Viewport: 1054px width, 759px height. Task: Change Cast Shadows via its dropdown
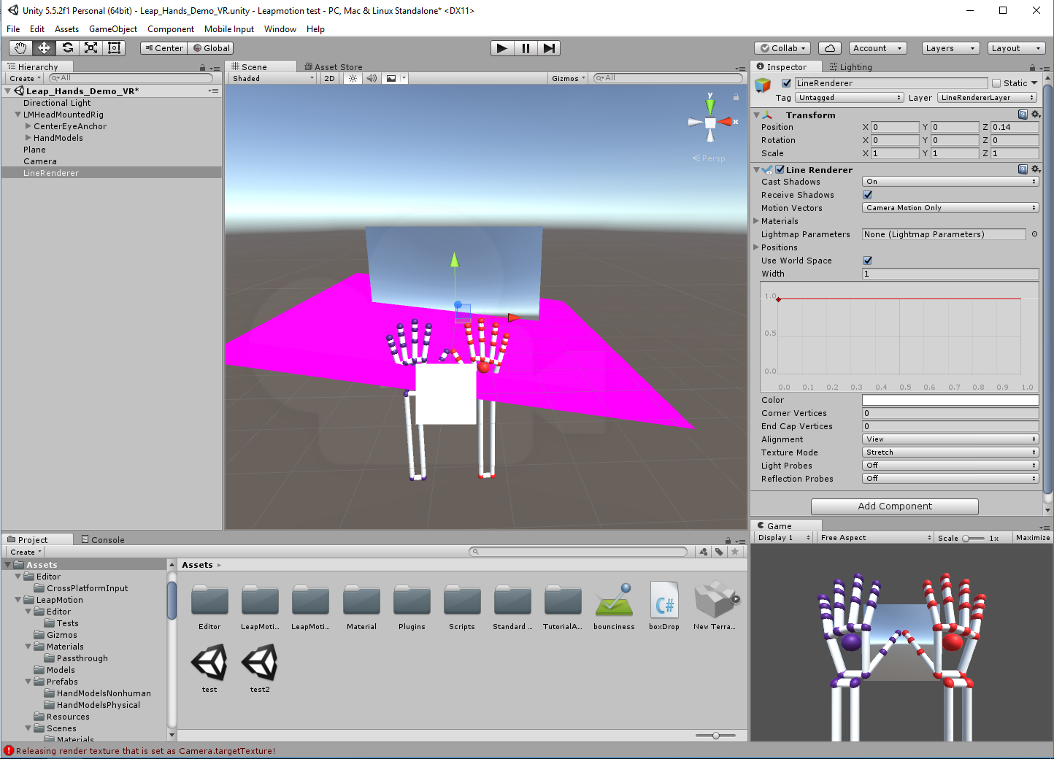(x=950, y=181)
